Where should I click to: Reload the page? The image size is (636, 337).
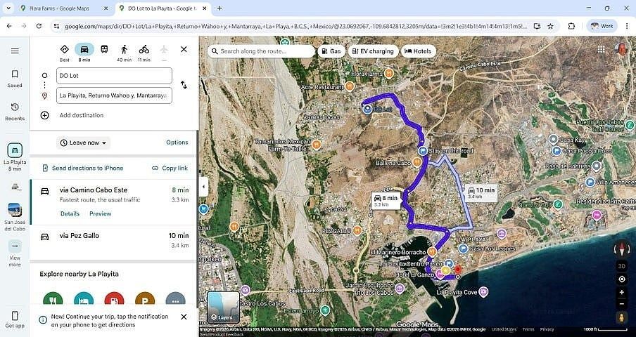click(39, 26)
